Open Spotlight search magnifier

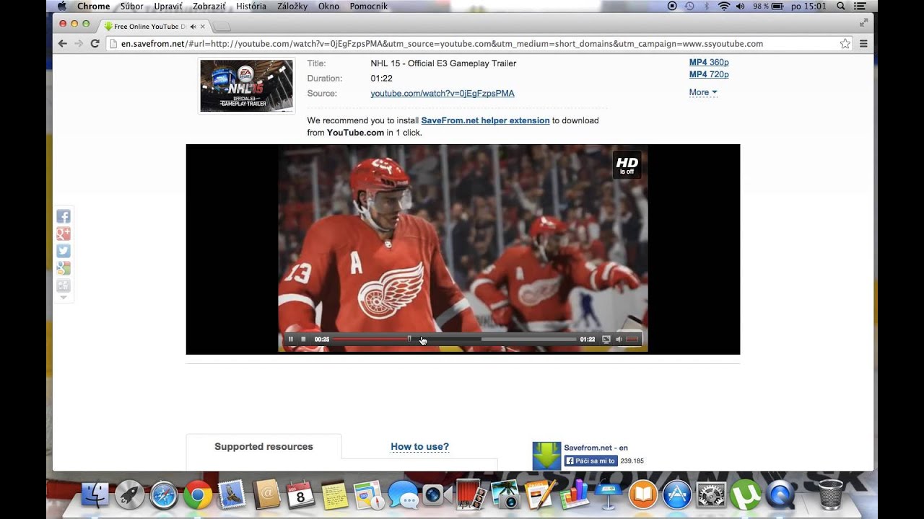pyautogui.click(x=841, y=6)
